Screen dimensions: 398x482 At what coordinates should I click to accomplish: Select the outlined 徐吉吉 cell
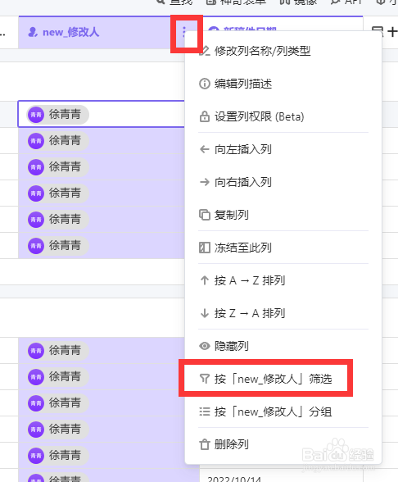[102, 114]
